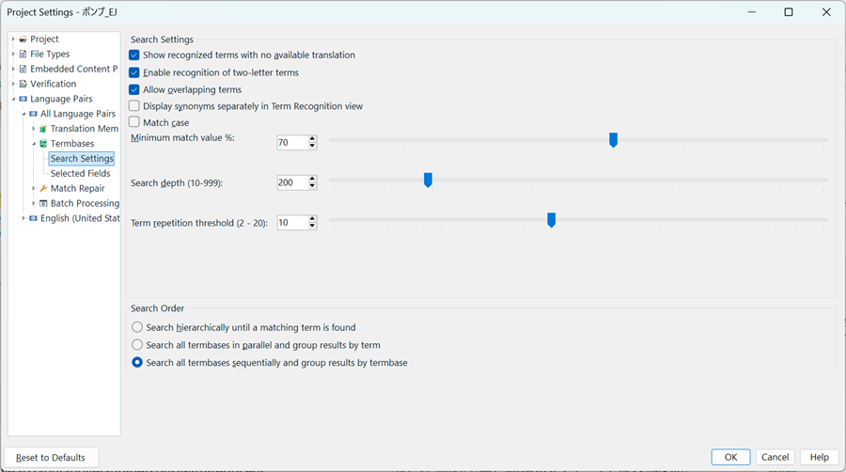Enable Display synonyms separately checkbox

click(134, 105)
